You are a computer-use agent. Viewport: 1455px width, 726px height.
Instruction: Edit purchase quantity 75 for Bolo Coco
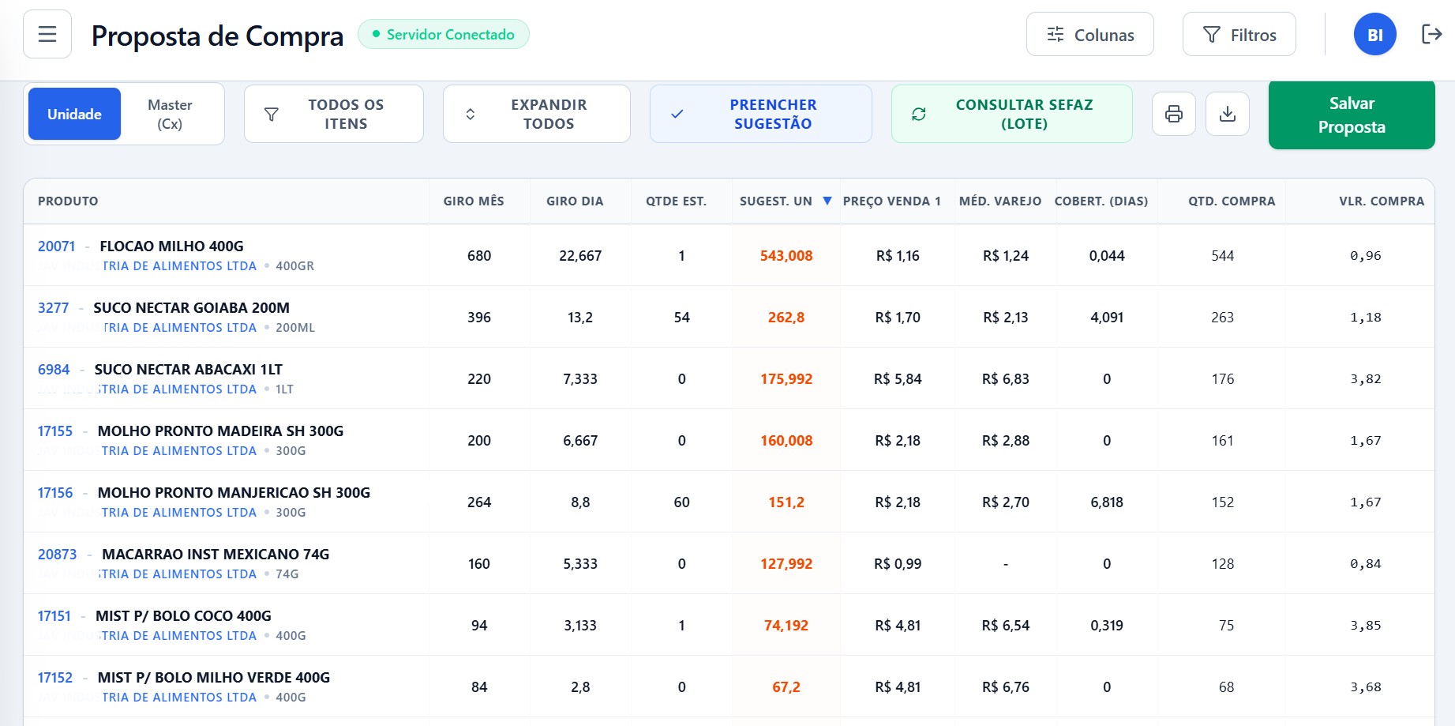pos(1226,626)
